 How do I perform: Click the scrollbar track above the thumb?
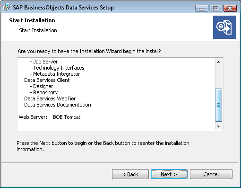[x=218, y=77]
